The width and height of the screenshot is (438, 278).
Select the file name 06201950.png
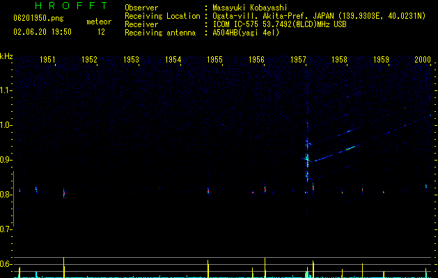point(38,18)
